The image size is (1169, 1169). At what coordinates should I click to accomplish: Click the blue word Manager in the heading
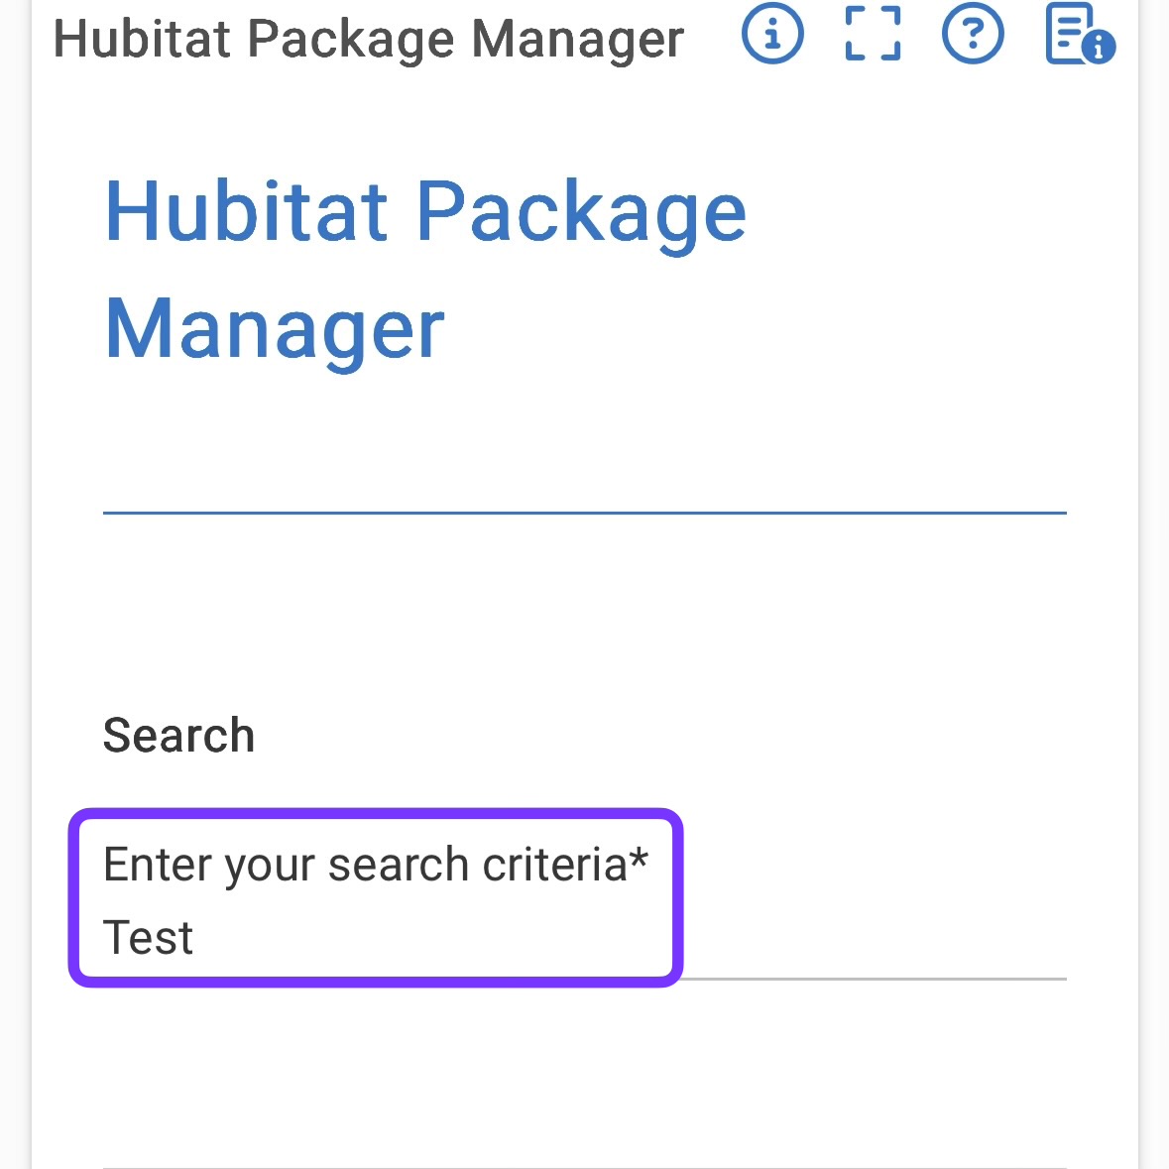[275, 329]
